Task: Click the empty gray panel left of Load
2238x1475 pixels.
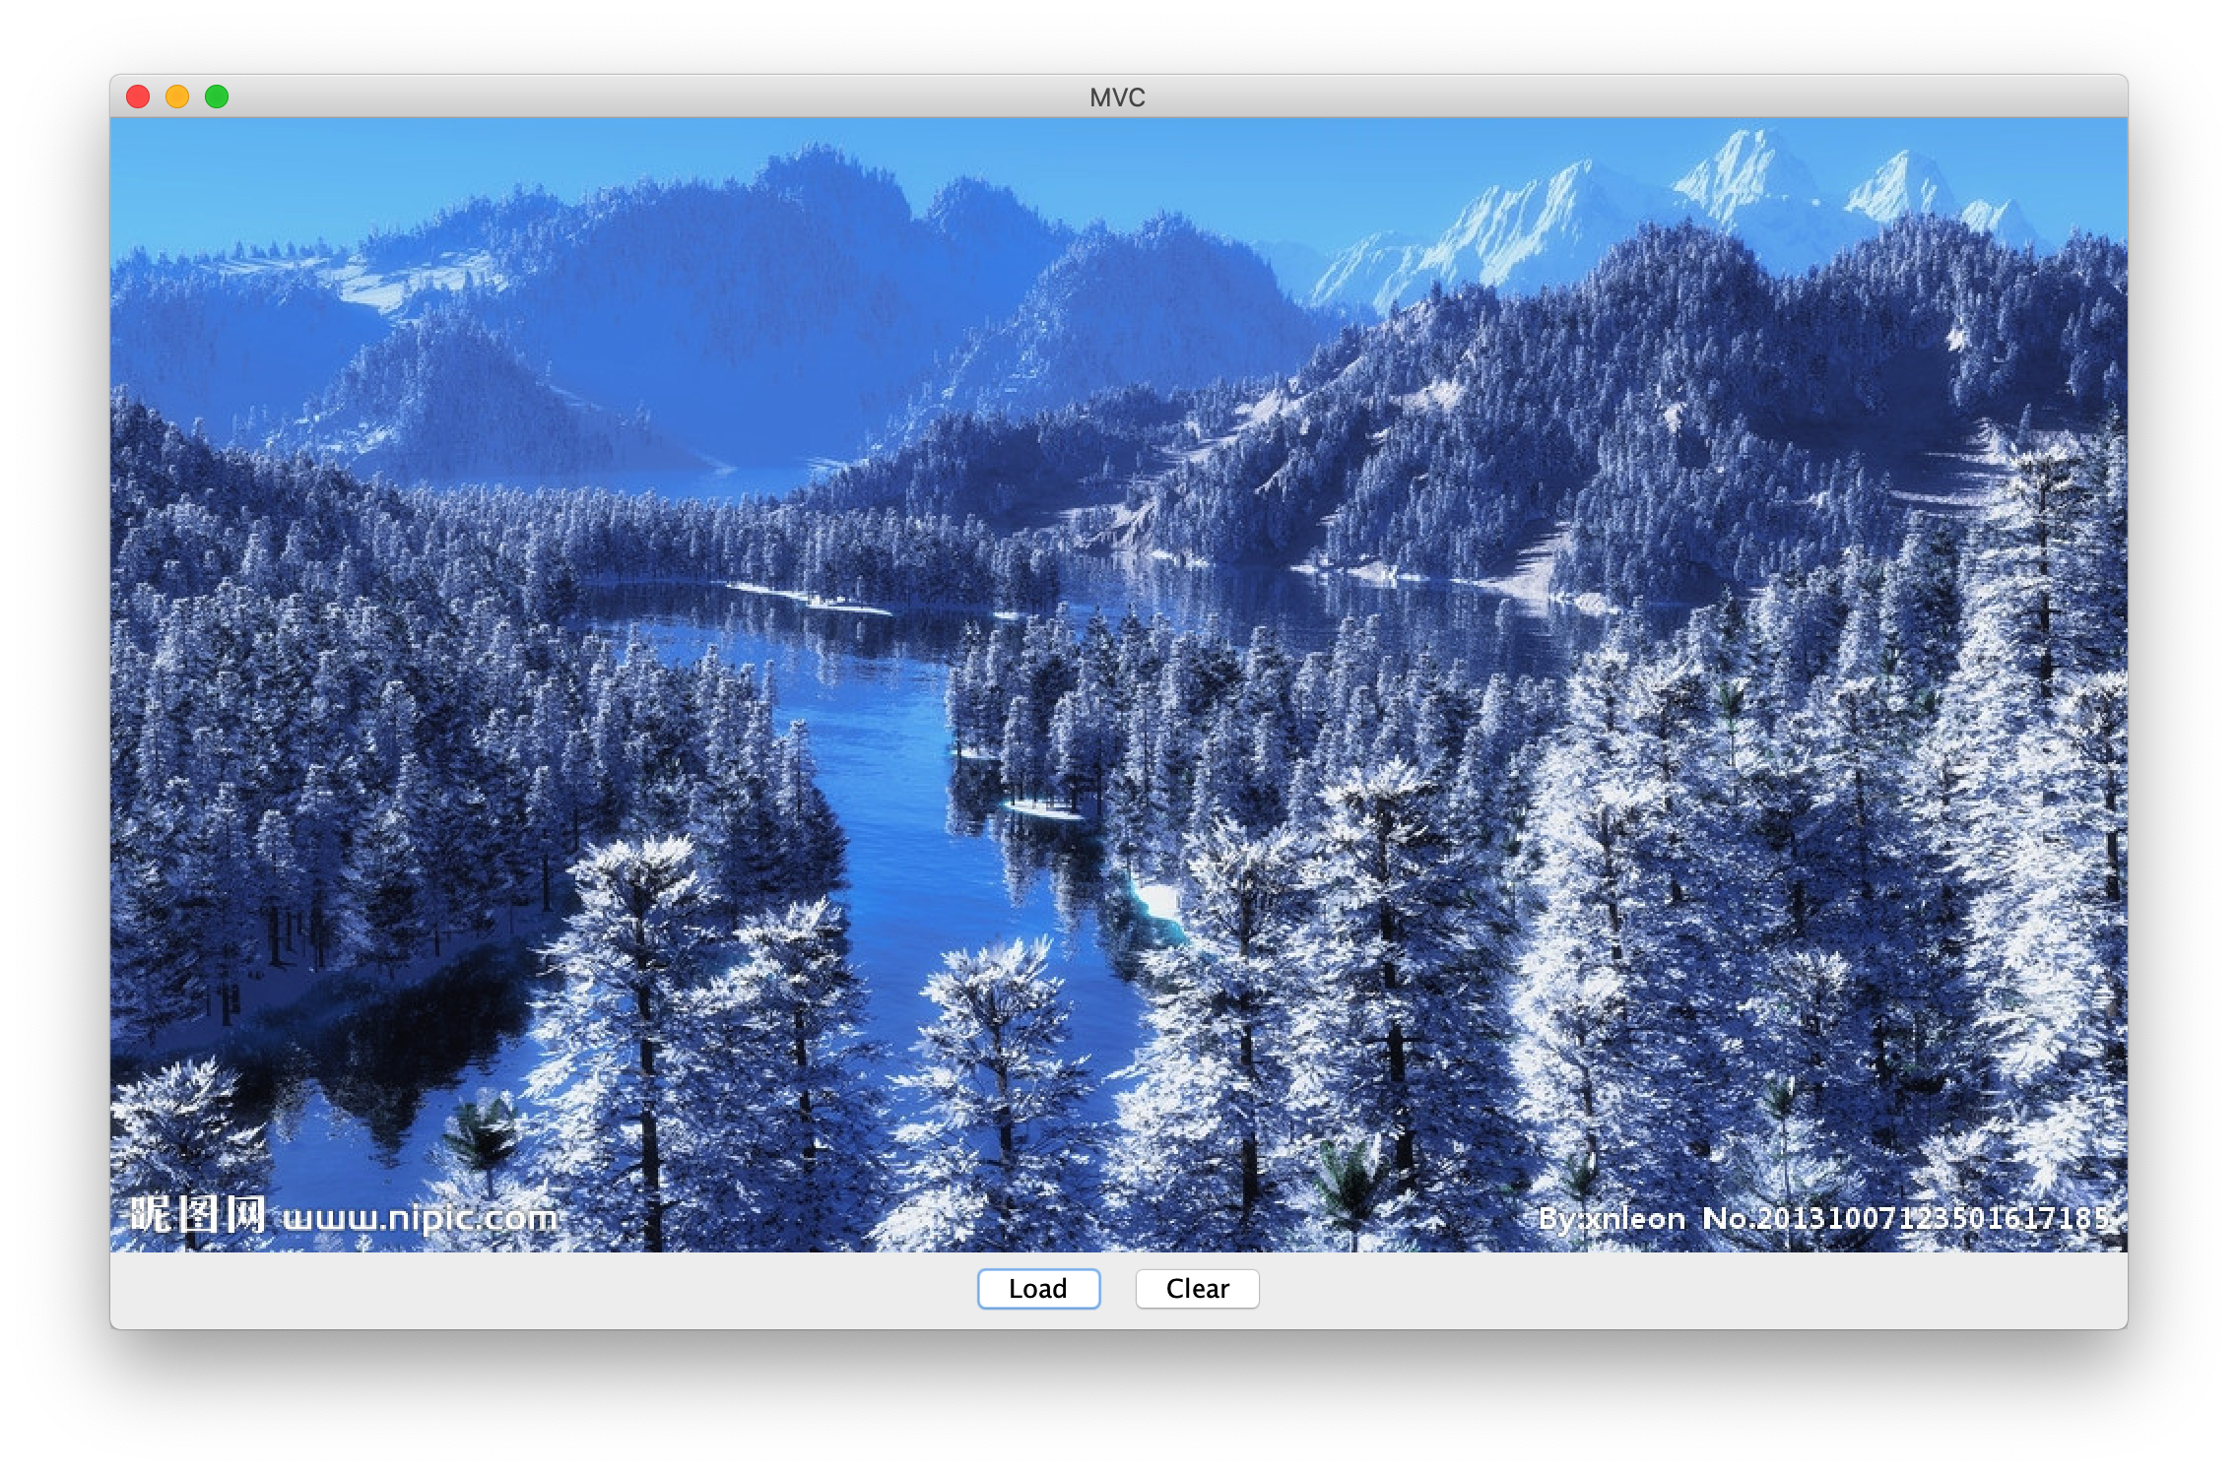Action: pos(542,1290)
